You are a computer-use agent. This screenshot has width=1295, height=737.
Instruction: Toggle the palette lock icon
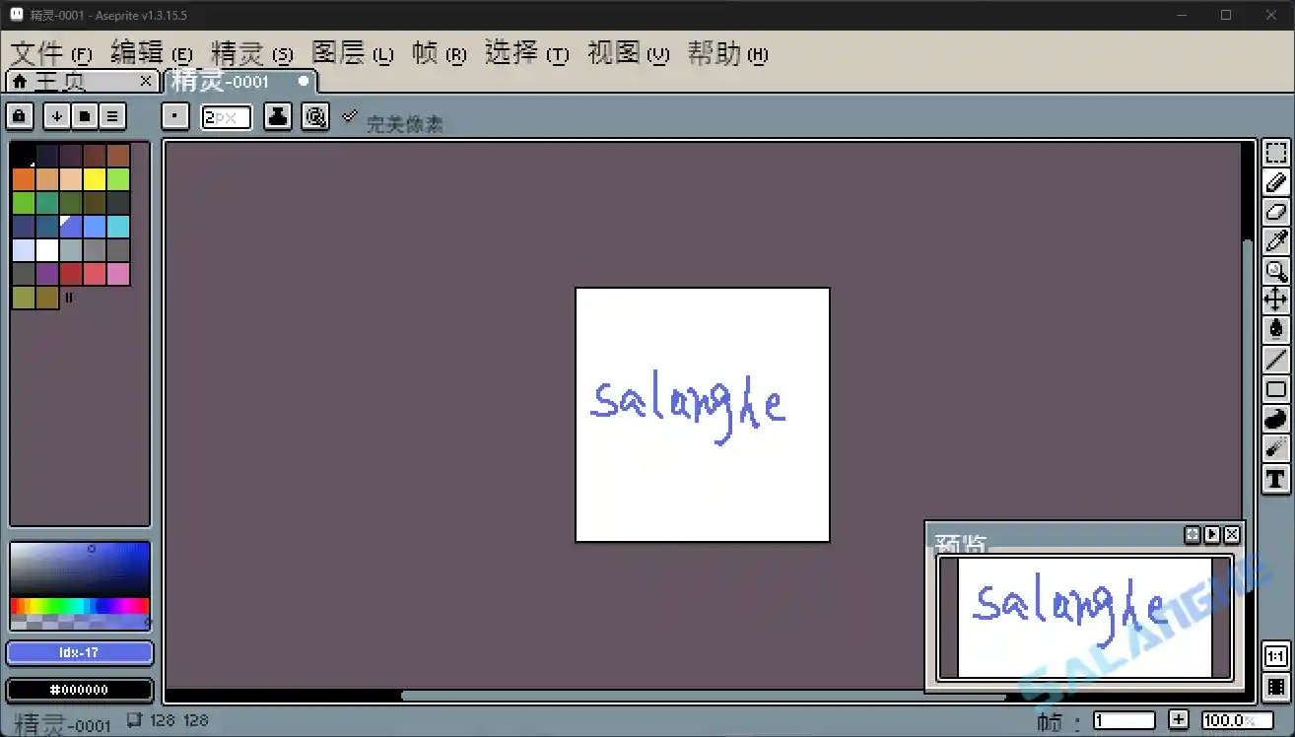point(19,116)
